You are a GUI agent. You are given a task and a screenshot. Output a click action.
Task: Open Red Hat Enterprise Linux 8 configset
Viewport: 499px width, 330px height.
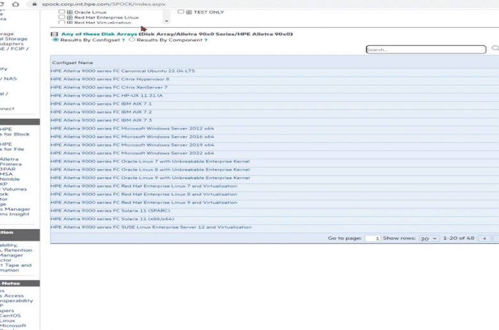tap(143, 194)
